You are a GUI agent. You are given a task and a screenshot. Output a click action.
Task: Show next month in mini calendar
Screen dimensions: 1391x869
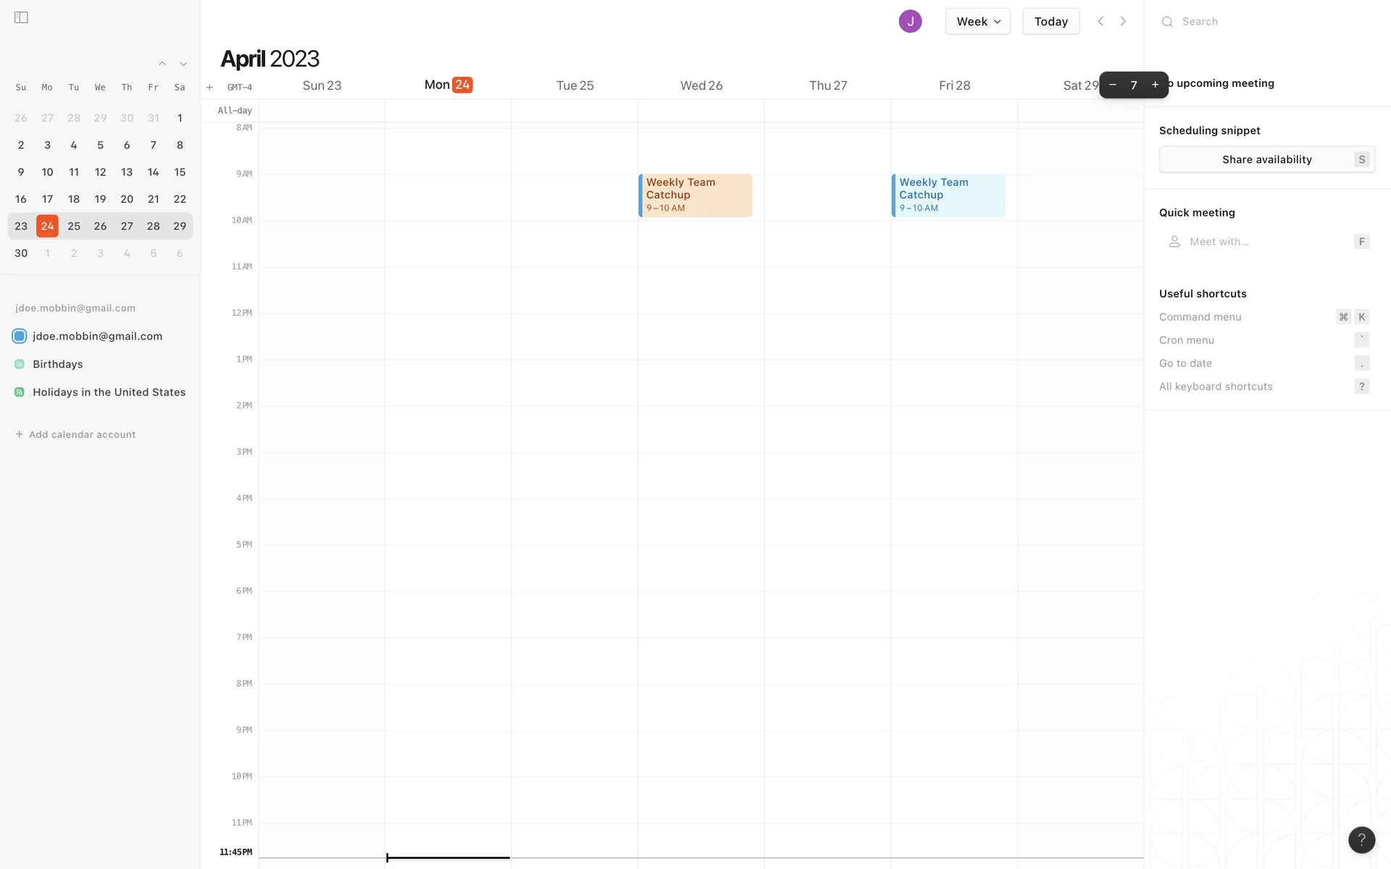pos(183,64)
